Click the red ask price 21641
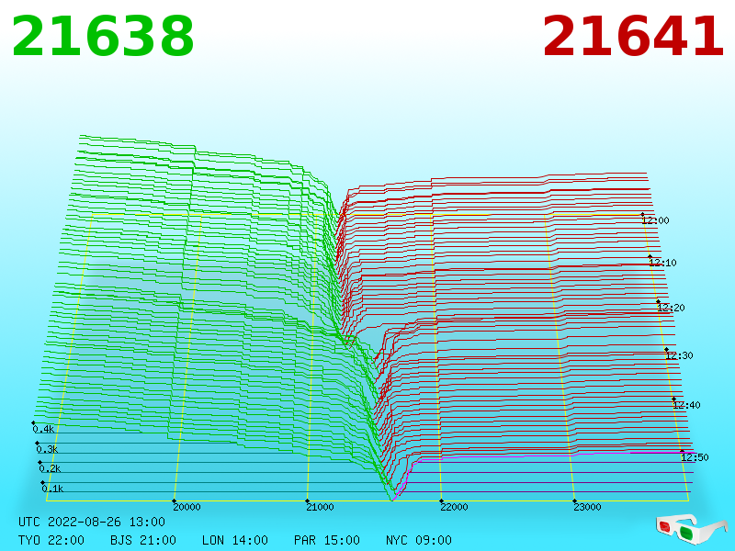The height and width of the screenshot is (551, 735). [x=633, y=37]
